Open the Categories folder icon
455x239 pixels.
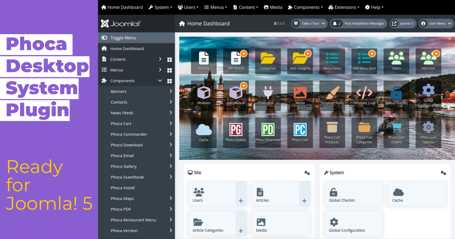click(268, 61)
